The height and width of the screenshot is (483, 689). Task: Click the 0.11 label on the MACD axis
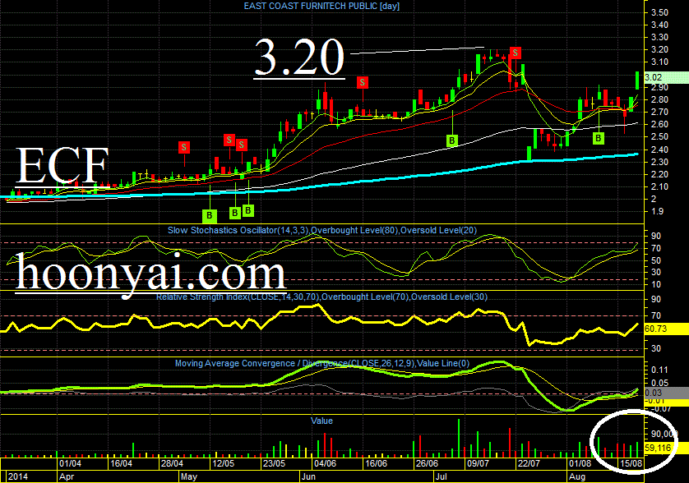point(660,370)
